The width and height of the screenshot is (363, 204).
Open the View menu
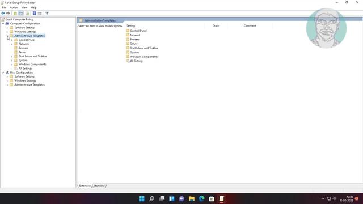tap(24, 7)
